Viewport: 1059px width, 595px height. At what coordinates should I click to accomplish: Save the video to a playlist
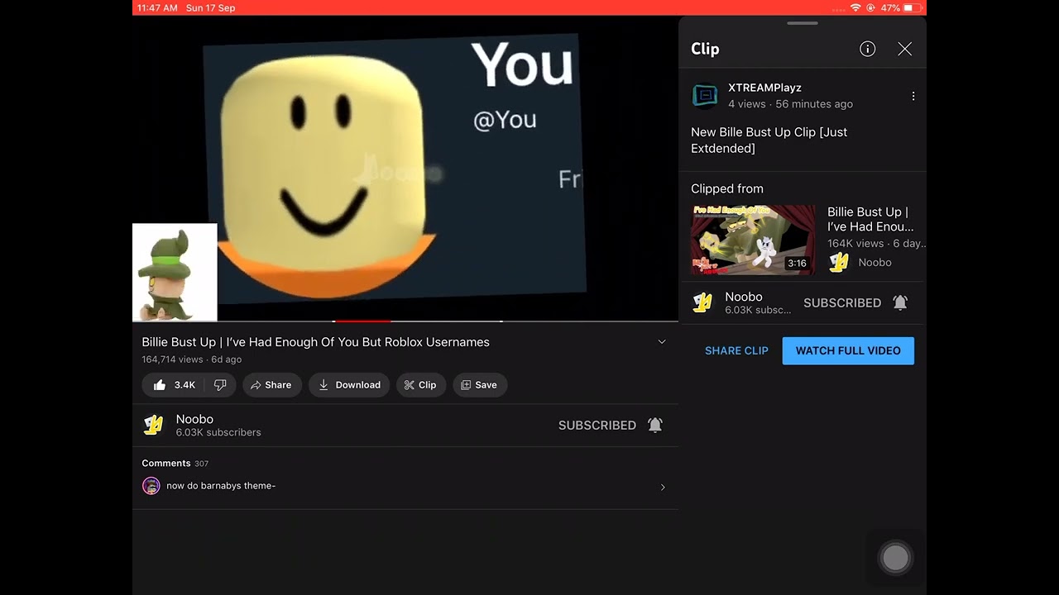479,385
